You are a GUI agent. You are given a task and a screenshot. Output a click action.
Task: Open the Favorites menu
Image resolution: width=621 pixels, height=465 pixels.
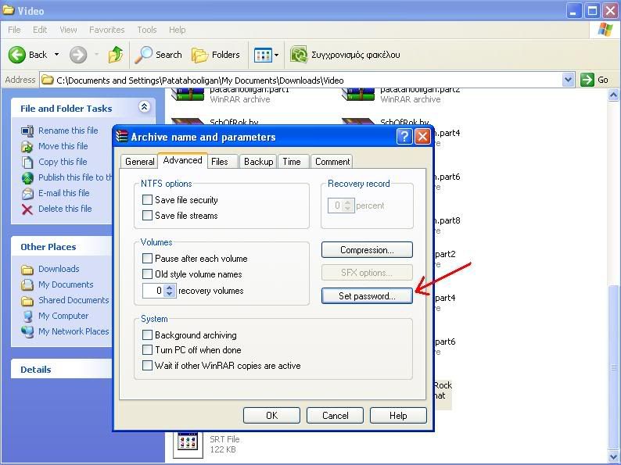pyautogui.click(x=107, y=30)
